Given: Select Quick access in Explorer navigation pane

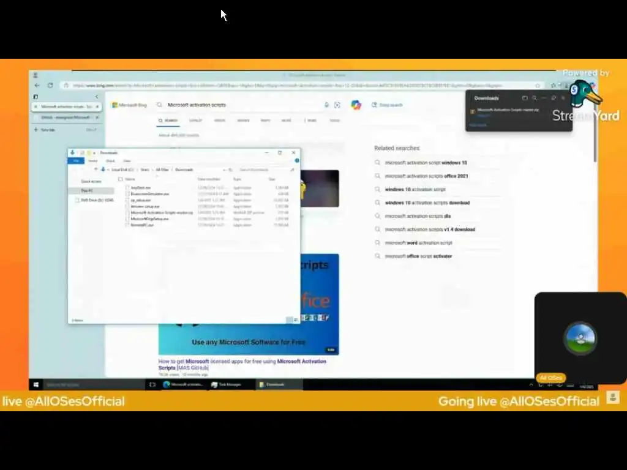Looking at the screenshot, I should [x=91, y=181].
